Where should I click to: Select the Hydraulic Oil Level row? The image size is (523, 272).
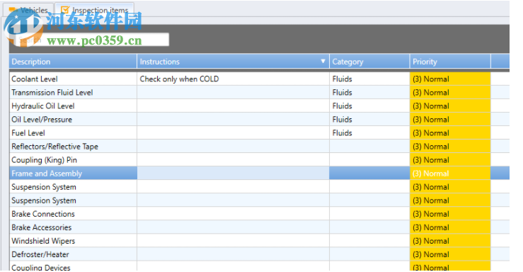259,106
